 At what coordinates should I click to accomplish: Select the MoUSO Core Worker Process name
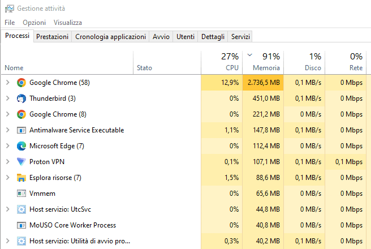[72, 225]
